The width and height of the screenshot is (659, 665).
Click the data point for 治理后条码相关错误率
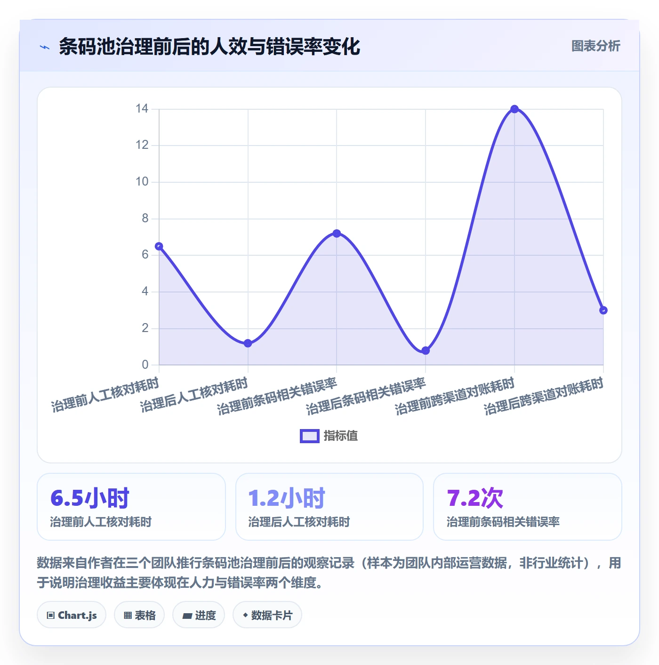point(426,350)
